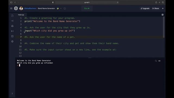Image resolution: width=174 pixels, height=98 pixels.
Task: Open the Settings gear icon
Action: tap(12, 41)
